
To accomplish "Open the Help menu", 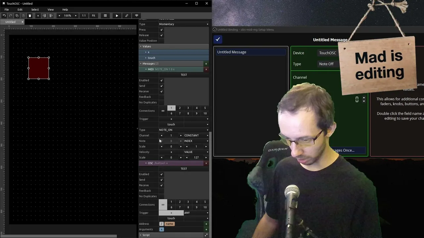I will click(65, 10).
